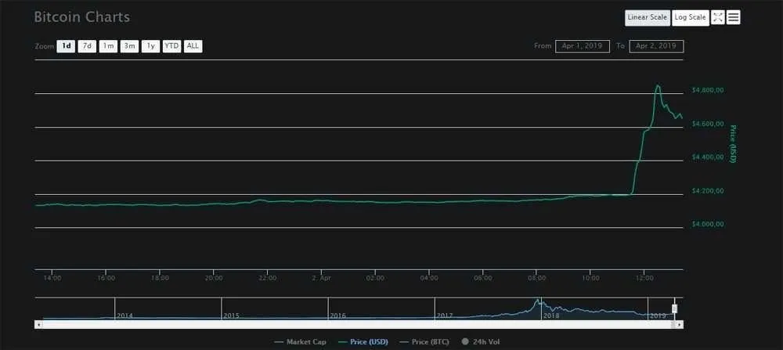The image size is (783, 350).
Task: Toggle Price (BTC) series in legend
Action: (x=424, y=342)
